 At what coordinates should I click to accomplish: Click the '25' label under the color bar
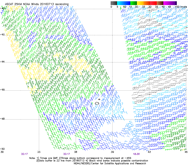pos(144,7)
